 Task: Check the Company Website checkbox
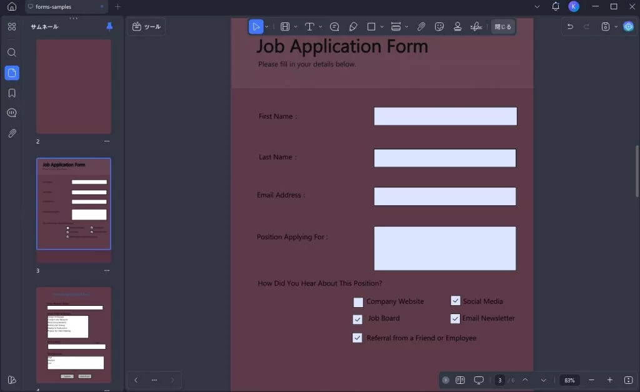coord(358,302)
